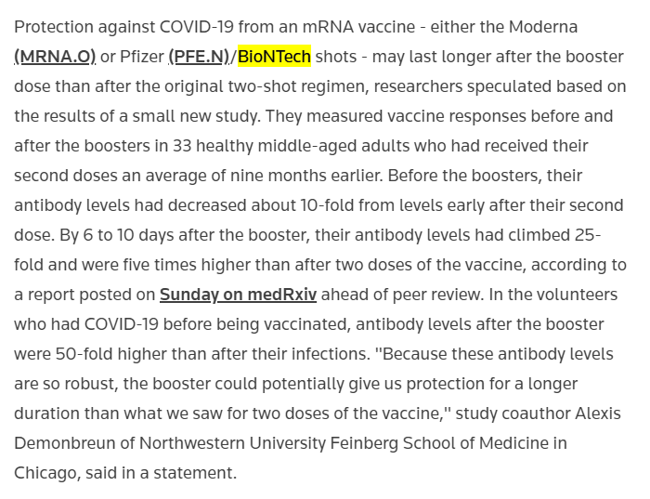Viewport: 650px width, 499px height.
Task: Click the surname 'Demonbreun'
Action: point(65,443)
